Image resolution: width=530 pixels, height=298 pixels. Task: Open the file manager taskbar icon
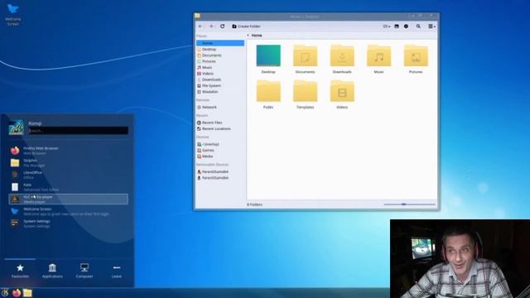tap(27, 292)
